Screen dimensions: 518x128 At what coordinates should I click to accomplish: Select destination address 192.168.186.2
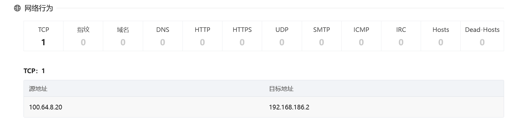[x=289, y=107]
